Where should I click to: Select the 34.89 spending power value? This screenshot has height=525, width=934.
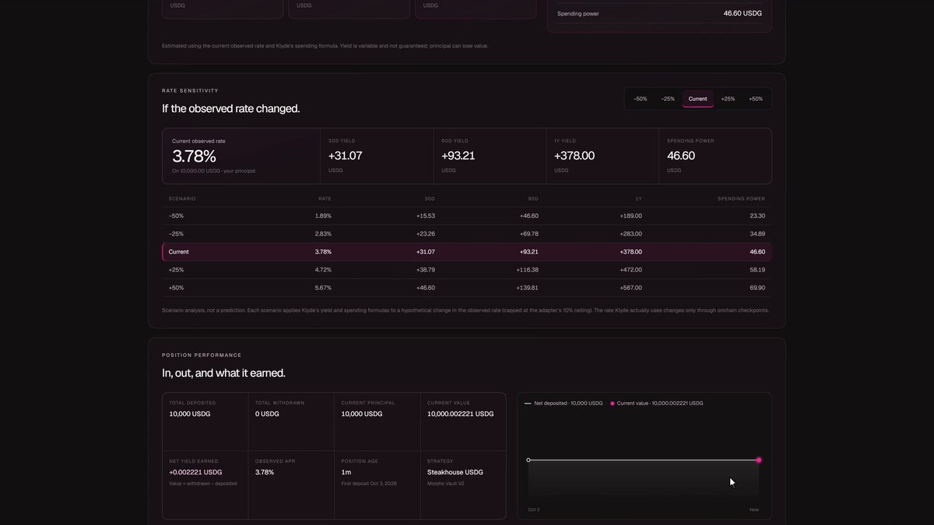coord(757,234)
